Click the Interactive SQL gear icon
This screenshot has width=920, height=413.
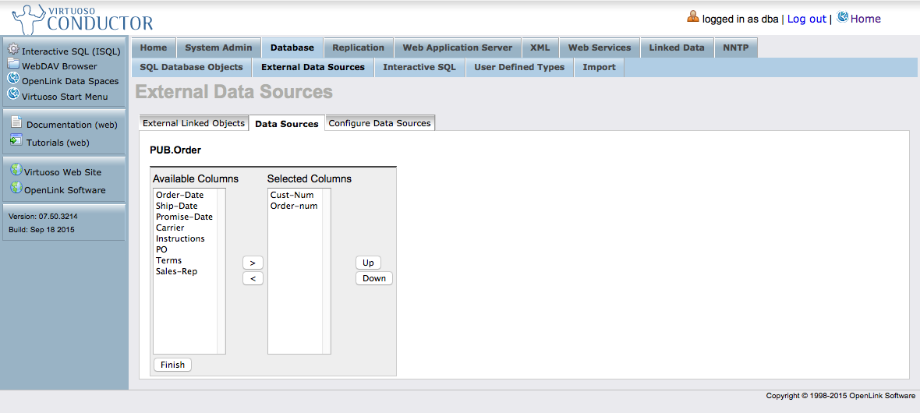pos(13,49)
